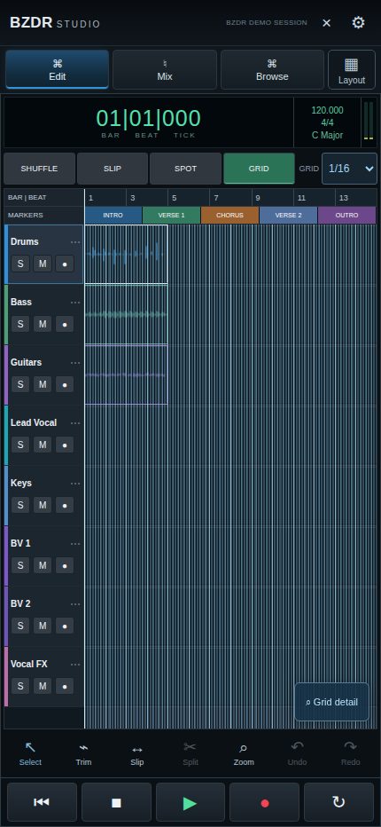Select the Guitars audio clip

point(126,375)
